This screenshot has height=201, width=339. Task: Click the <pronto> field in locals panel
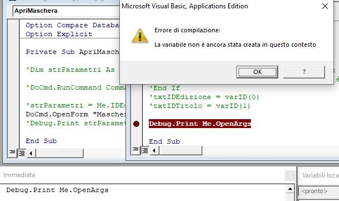point(319,191)
